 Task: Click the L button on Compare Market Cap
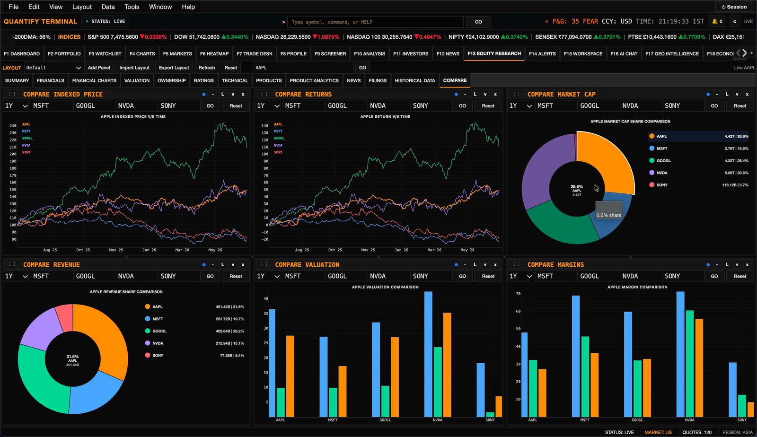click(727, 94)
